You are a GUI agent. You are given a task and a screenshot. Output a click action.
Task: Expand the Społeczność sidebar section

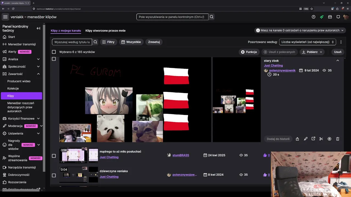point(38,66)
